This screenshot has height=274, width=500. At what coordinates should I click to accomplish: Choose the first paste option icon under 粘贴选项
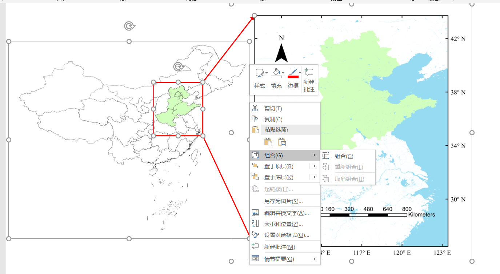[268, 142]
